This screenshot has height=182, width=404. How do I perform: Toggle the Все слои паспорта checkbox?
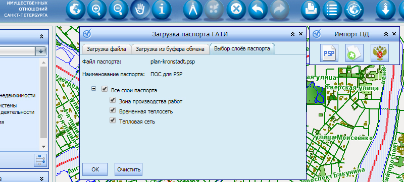click(105, 89)
